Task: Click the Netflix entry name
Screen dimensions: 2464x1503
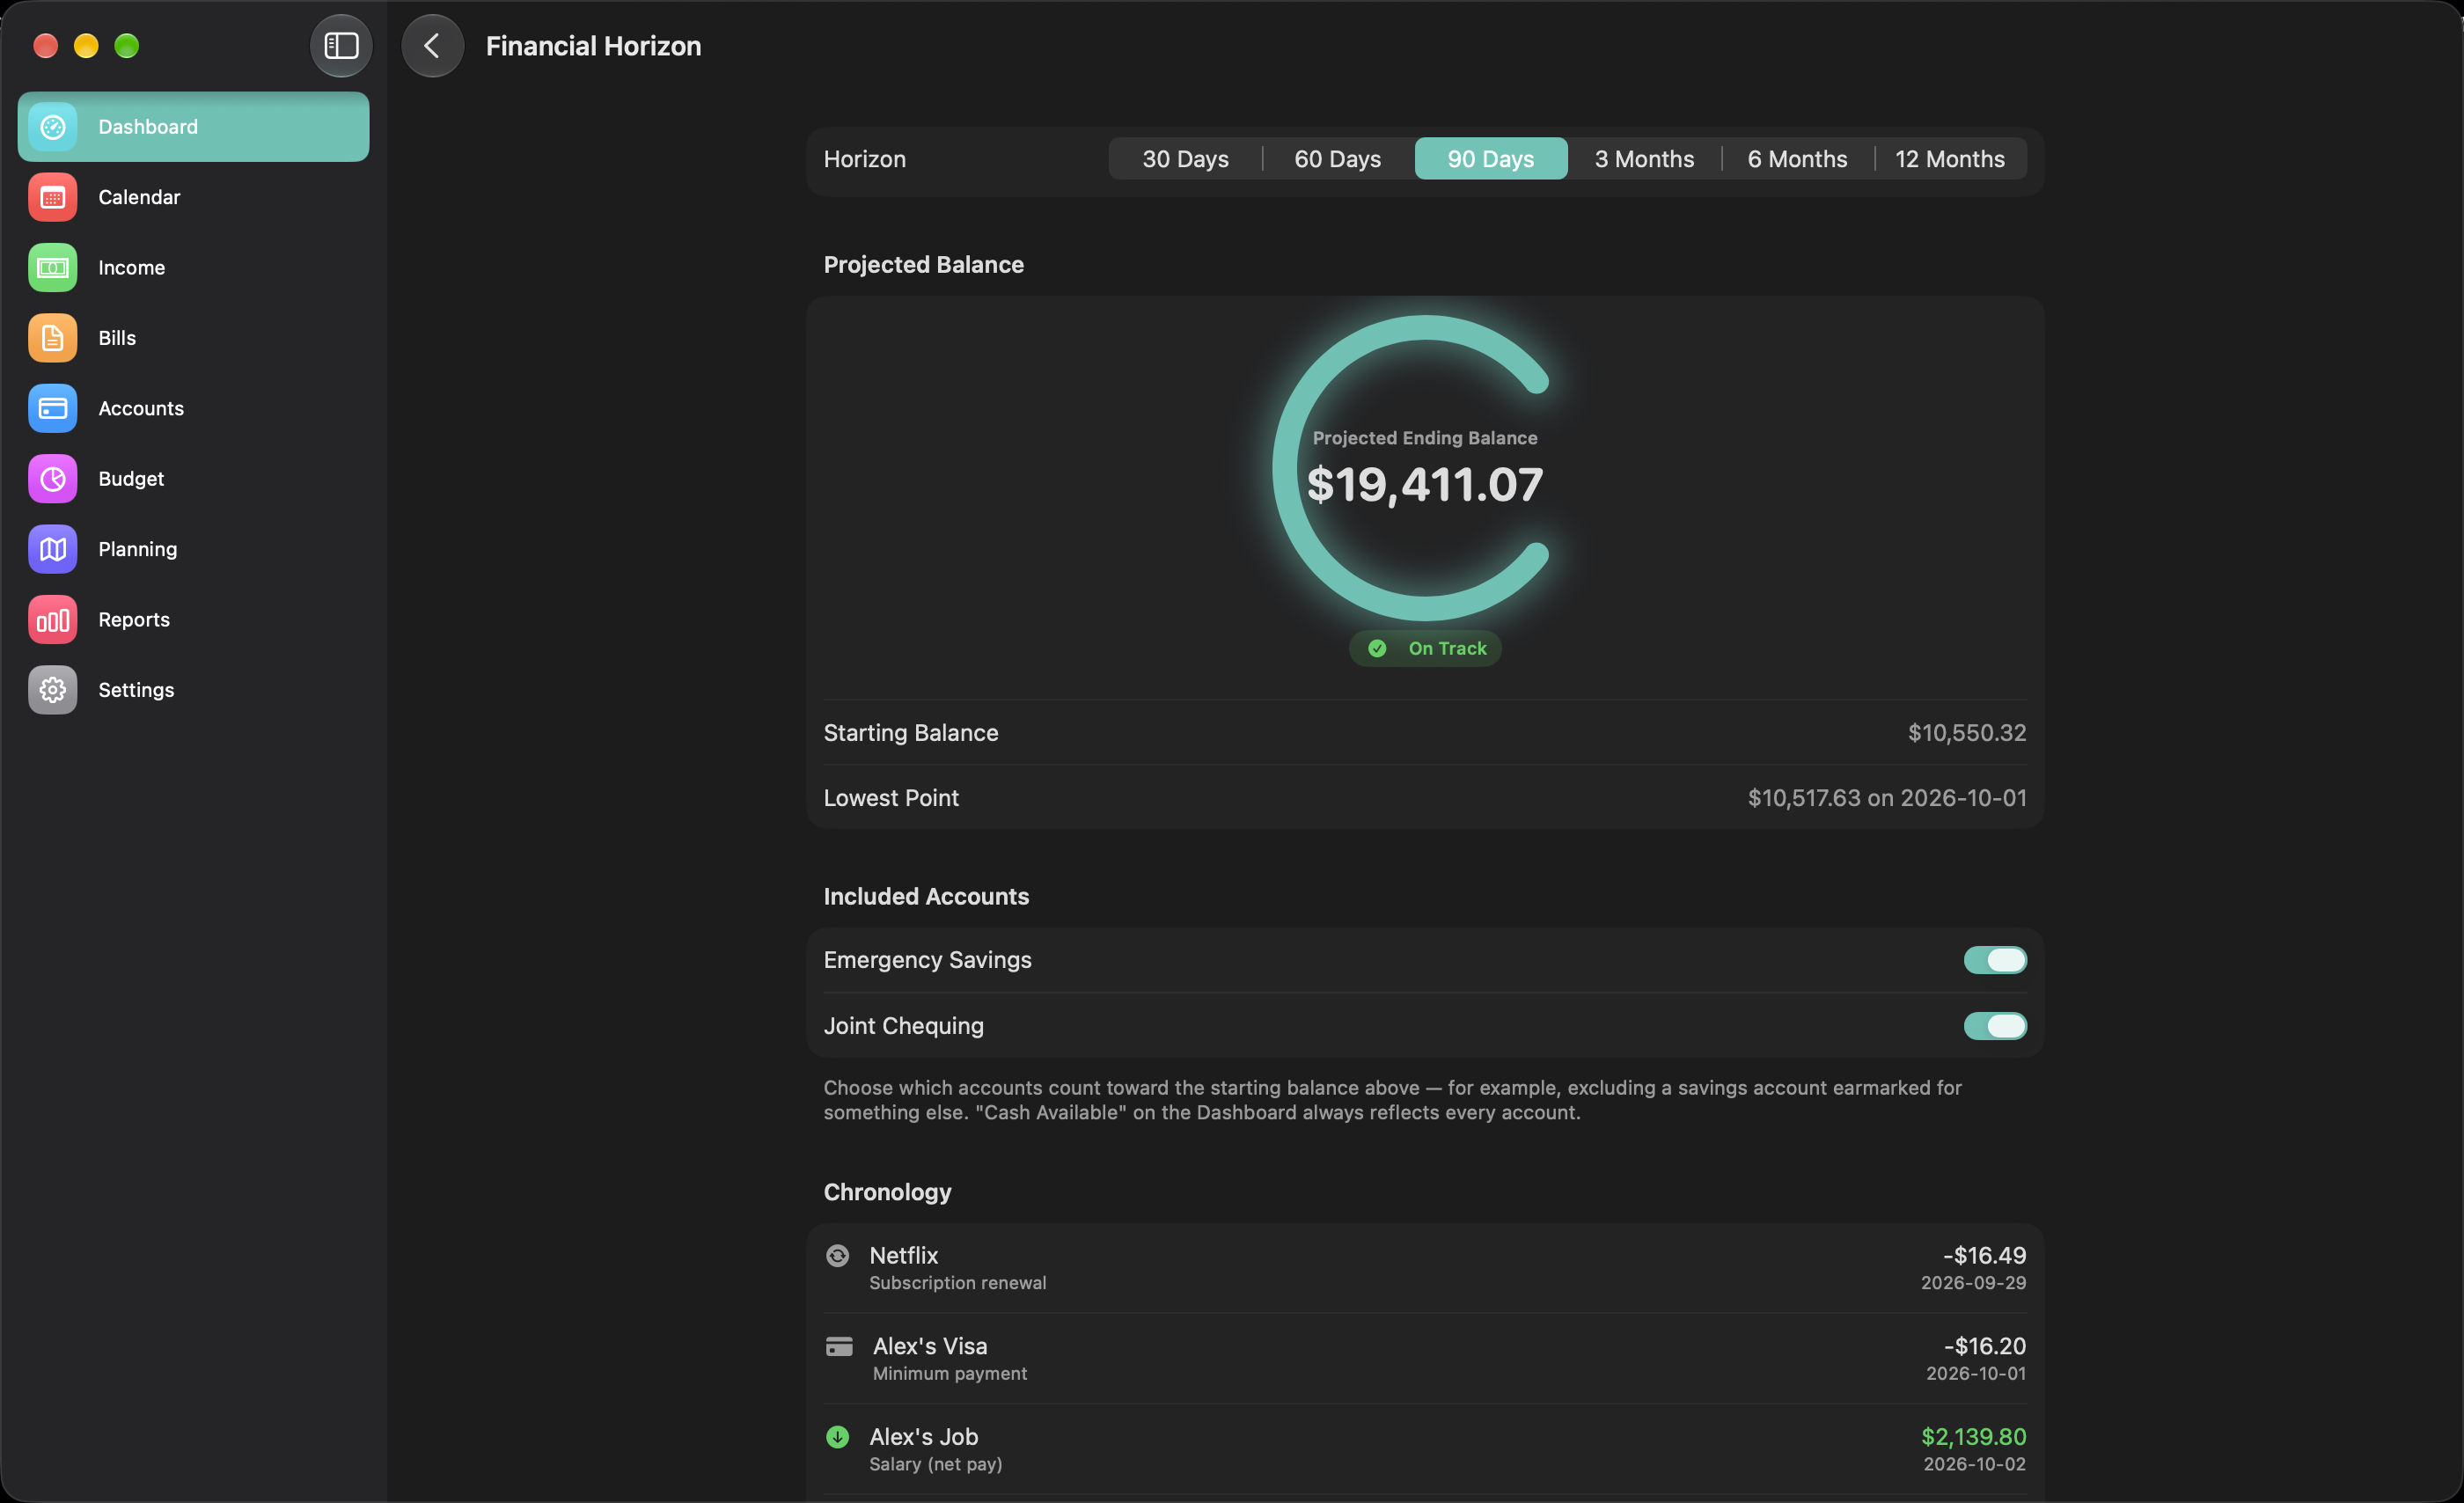Action: 904,1255
